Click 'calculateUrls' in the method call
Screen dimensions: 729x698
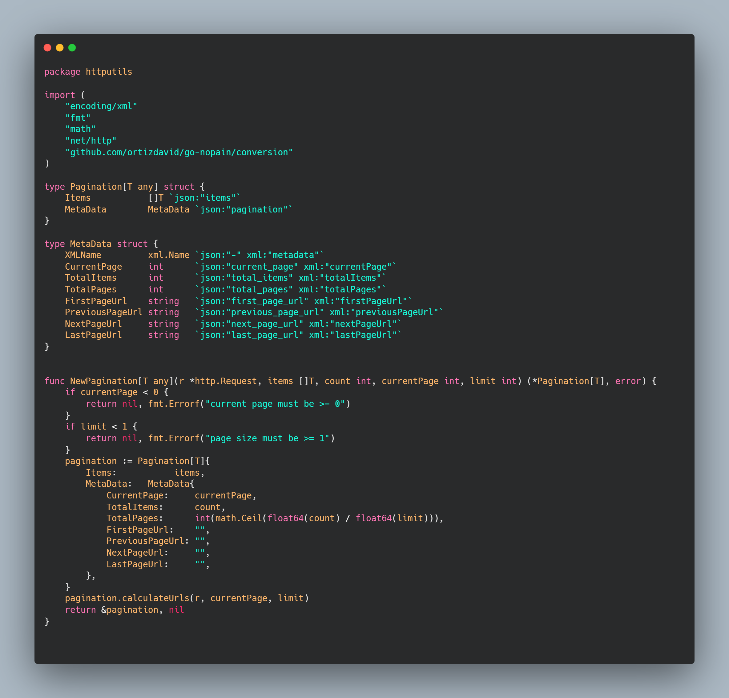155,598
